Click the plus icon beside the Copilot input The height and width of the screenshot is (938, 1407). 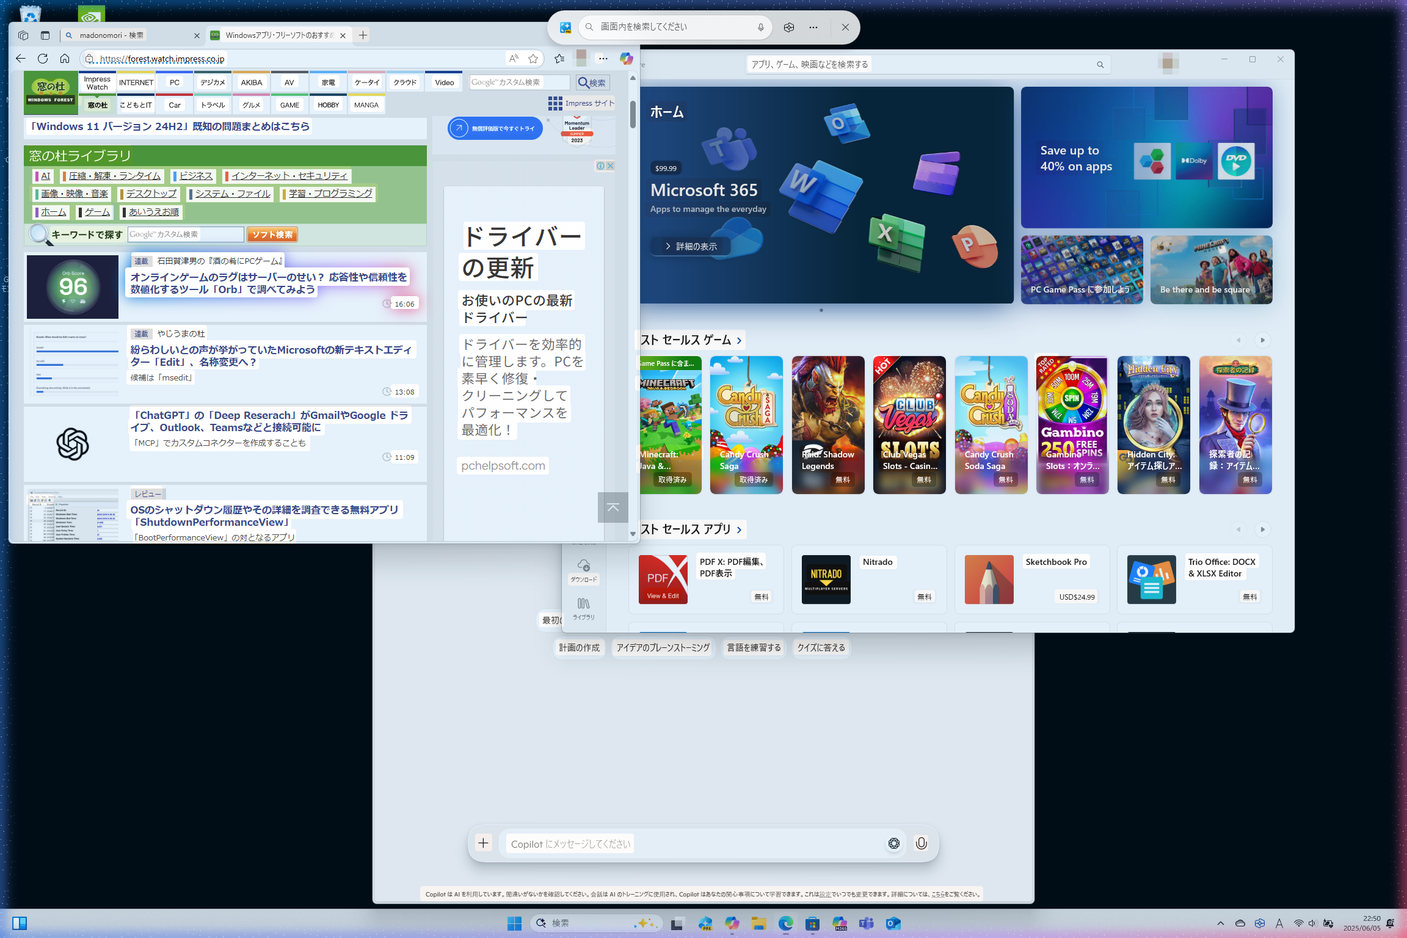482,843
